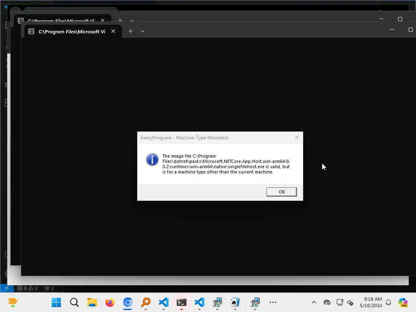The height and width of the screenshot is (312, 416).
Task: Open File Explorer from the taskbar
Action: pos(92,302)
